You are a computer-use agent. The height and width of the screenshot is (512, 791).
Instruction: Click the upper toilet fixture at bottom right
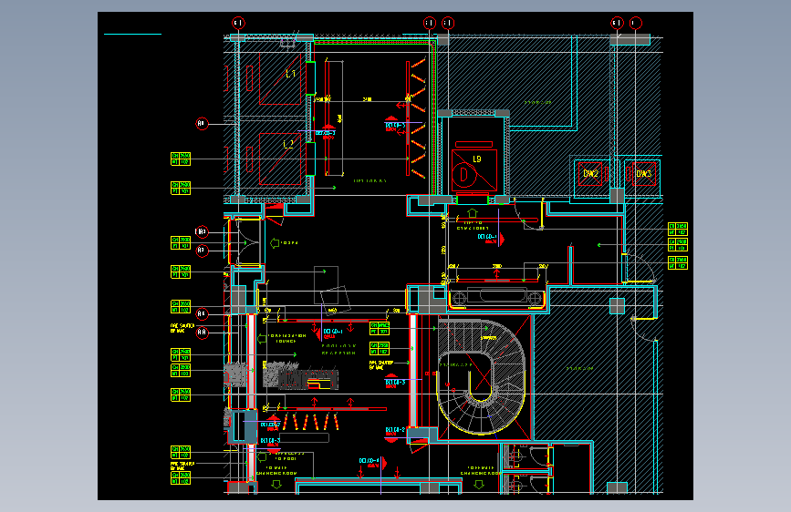point(515,457)
